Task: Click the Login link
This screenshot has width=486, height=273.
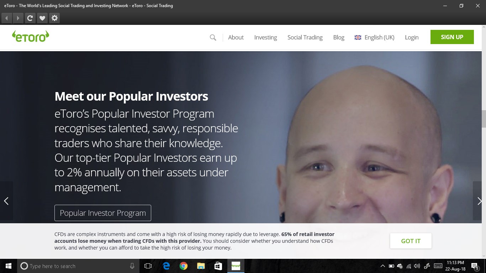Action: tap(412, 37)
